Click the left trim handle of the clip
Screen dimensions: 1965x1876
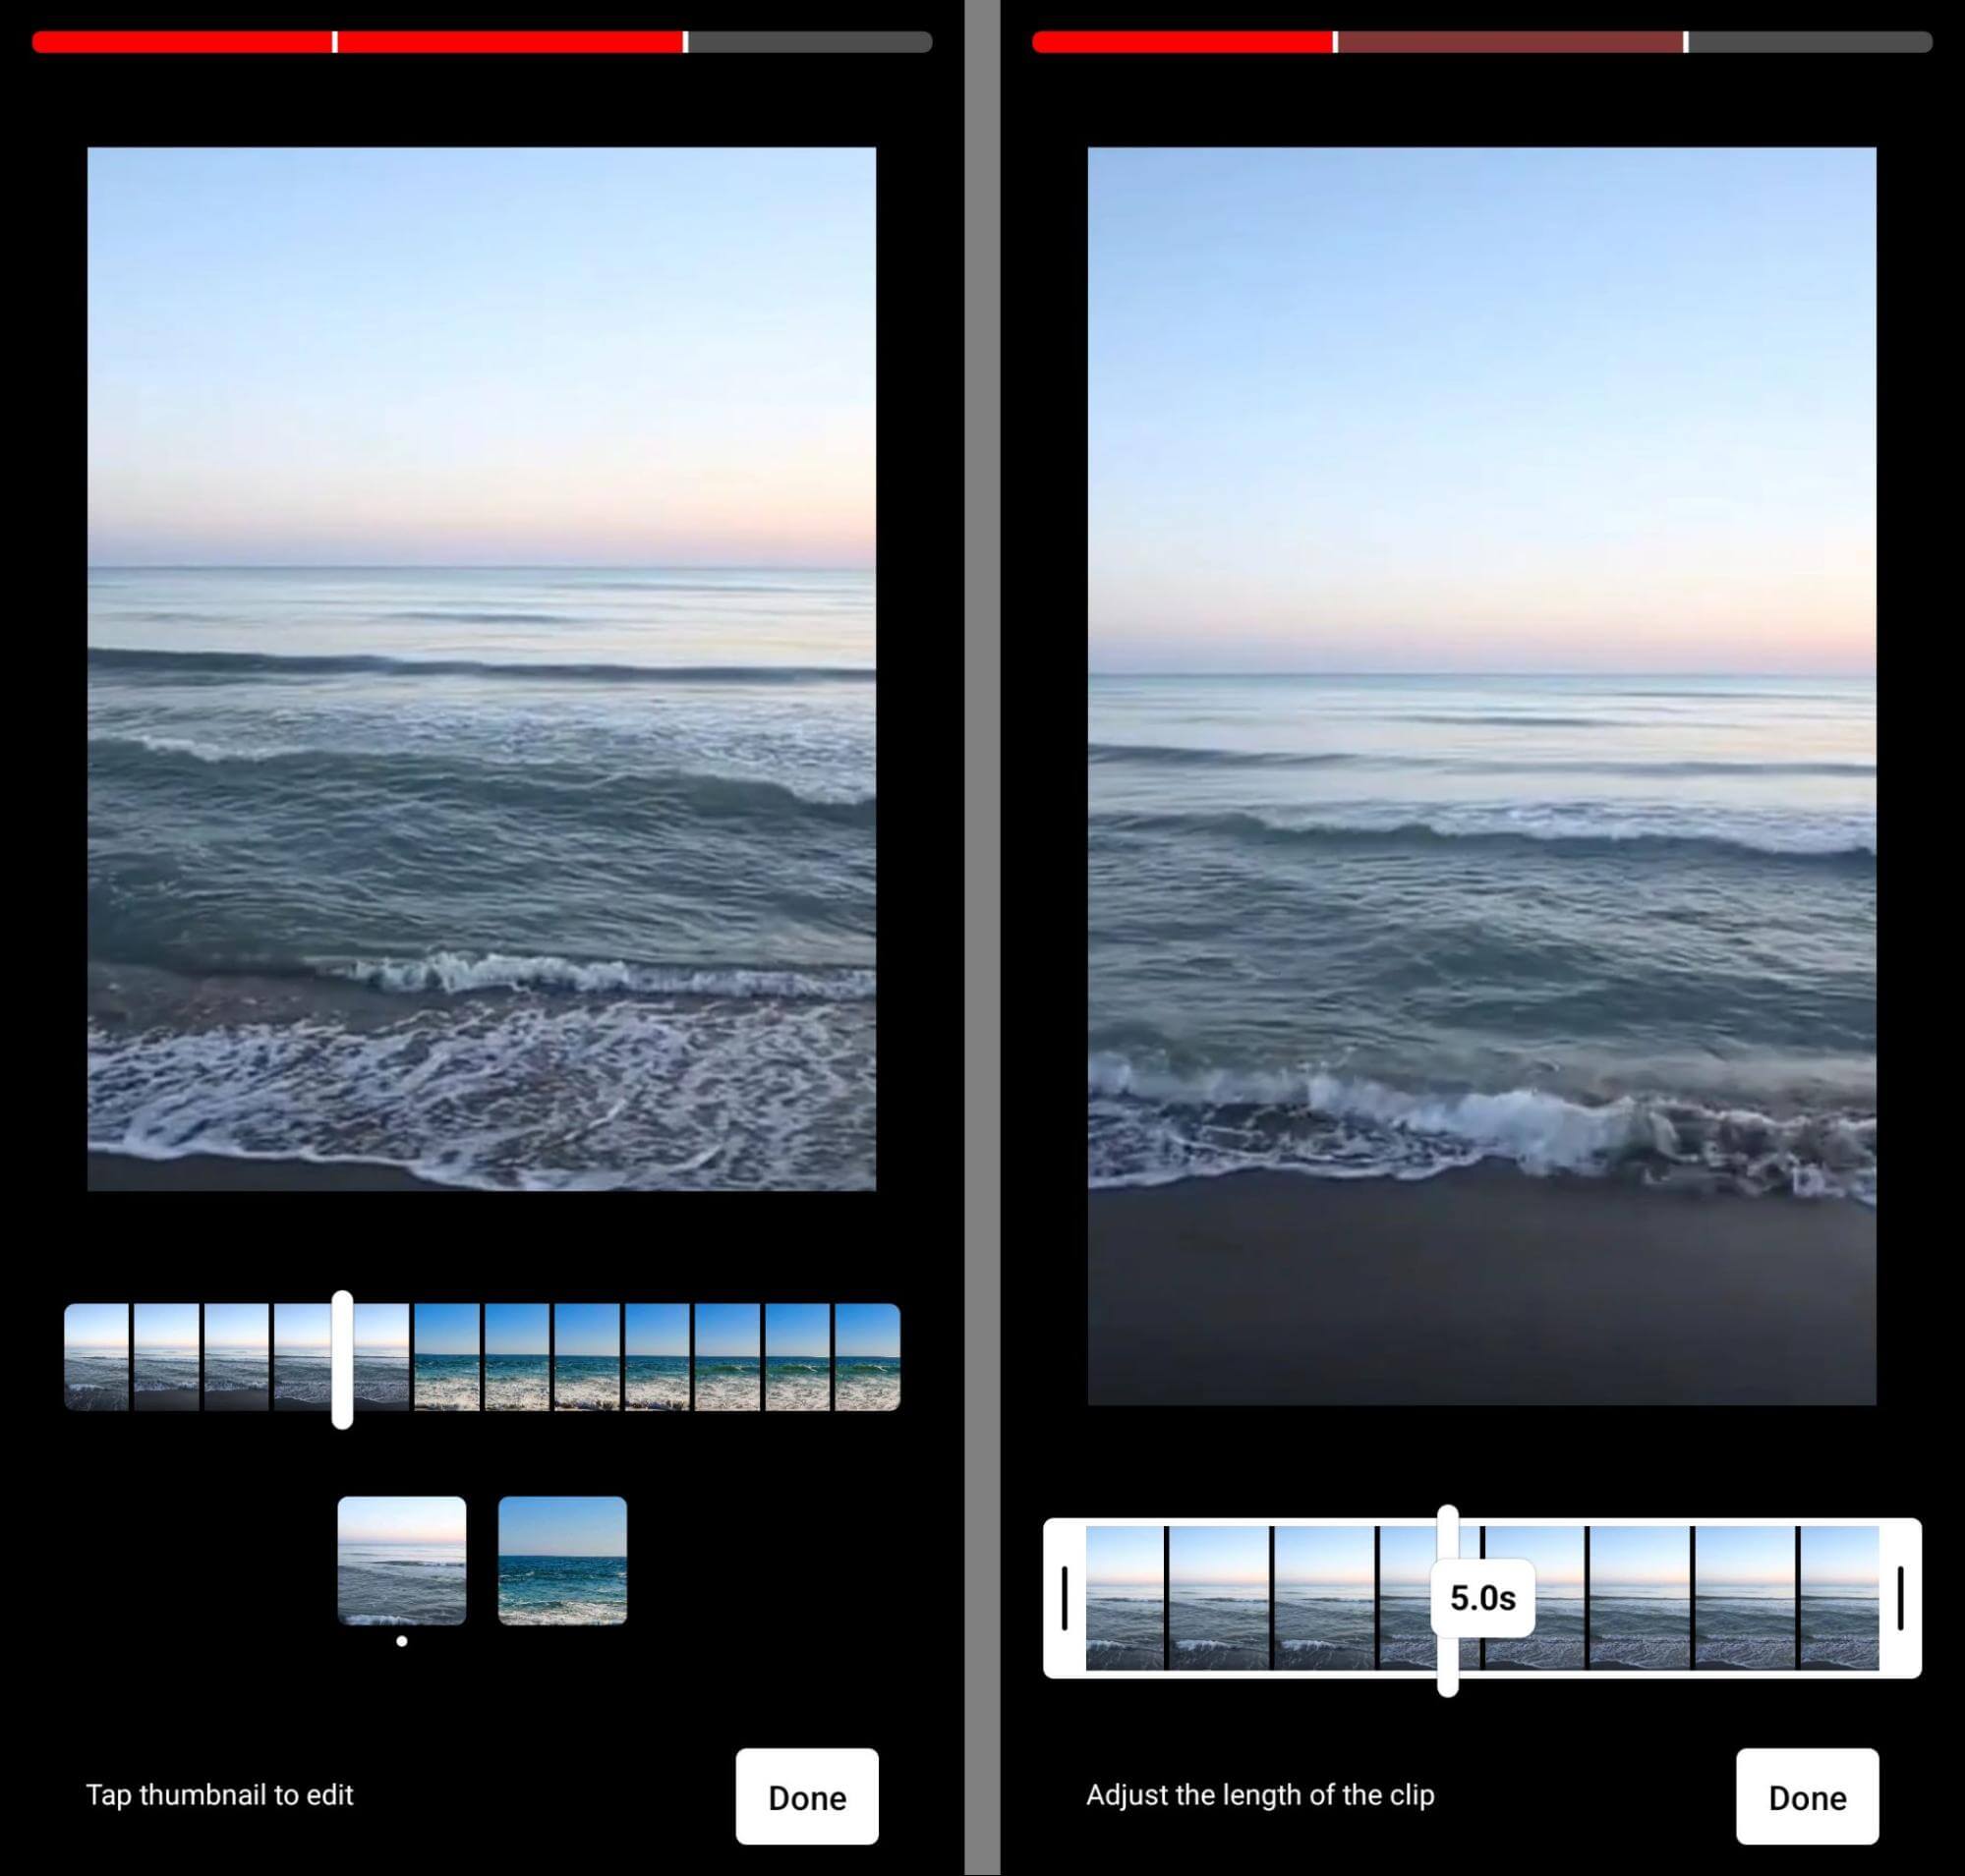coord(1065,1598)
